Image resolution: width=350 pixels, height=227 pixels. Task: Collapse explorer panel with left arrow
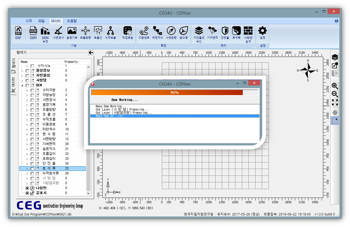pyautogui.click(x=91, y=53)
